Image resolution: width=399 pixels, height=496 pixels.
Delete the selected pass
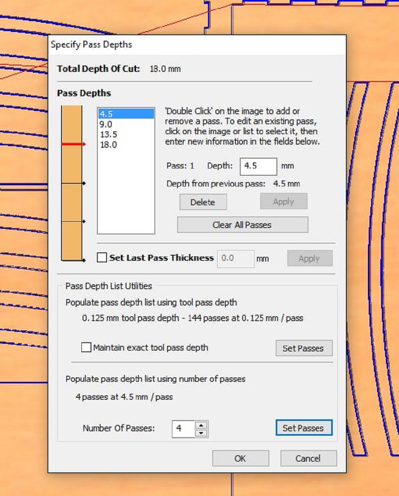[x=203, y=202]
